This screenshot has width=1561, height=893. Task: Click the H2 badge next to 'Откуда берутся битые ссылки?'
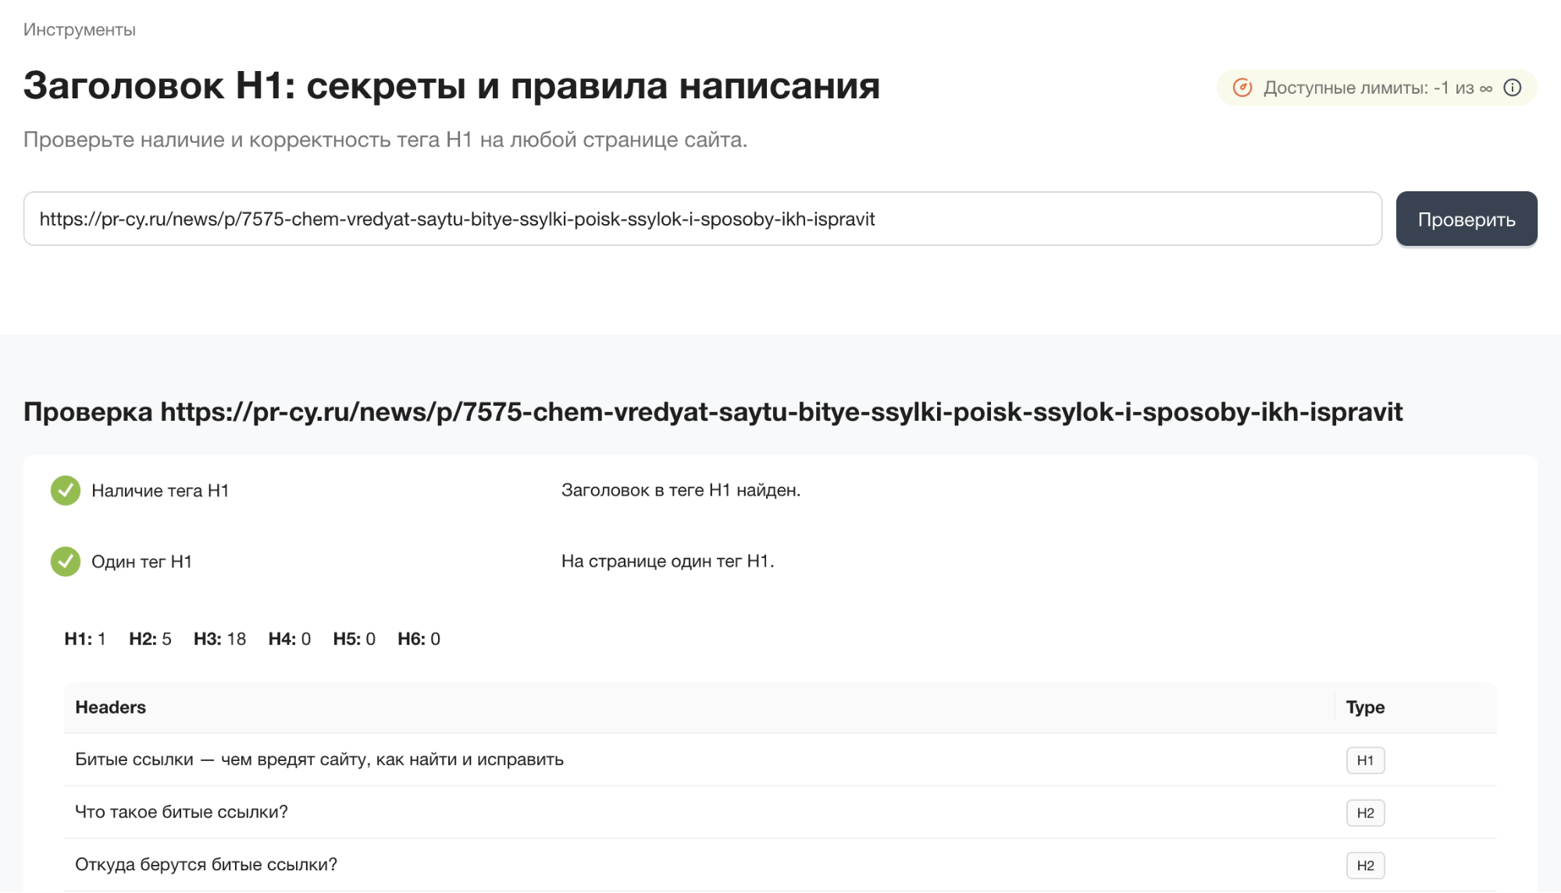pyautogui.click(x=1364, y=865)
